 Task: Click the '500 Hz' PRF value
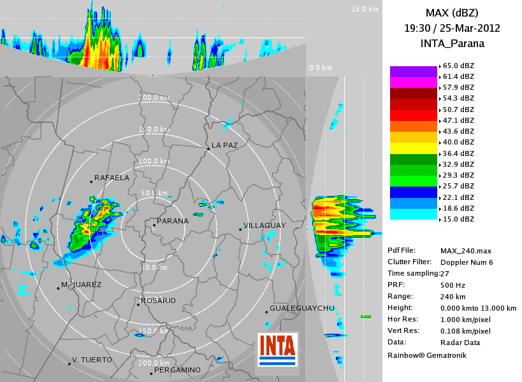453,285
